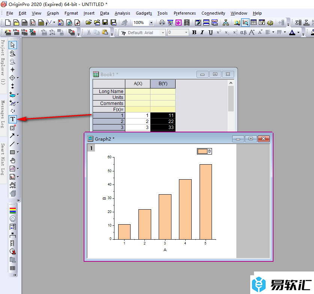
Task: Click the X axis title A
Action: point(165,250)
